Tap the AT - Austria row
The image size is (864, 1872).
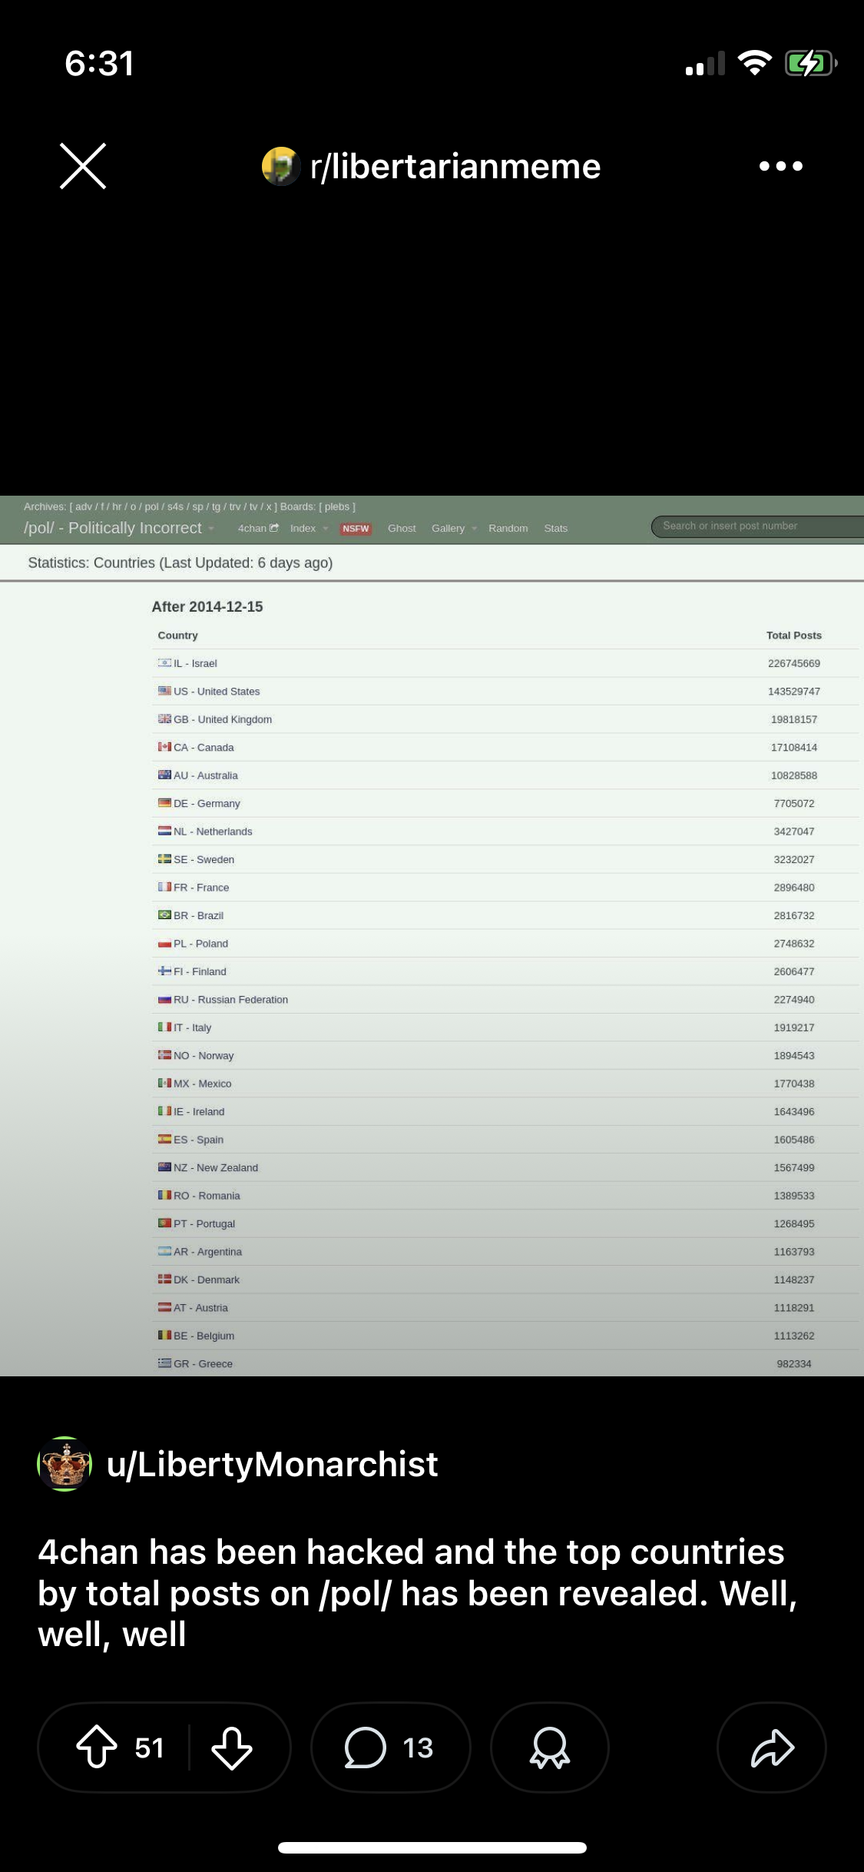pyautogui.click(x=505, y=1309)
